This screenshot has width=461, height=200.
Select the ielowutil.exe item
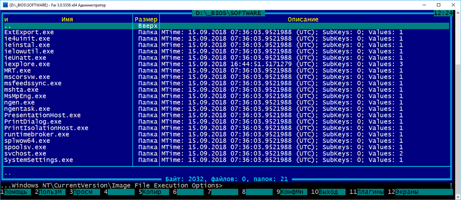(x=227, y=51)
